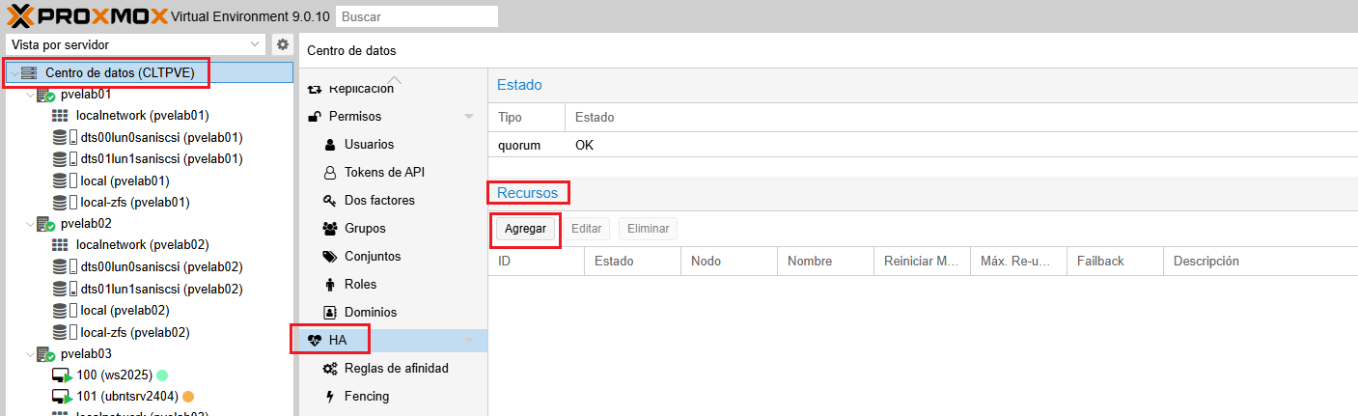Sort by the ID column header

pyautogui.click(x=536, y=262)
